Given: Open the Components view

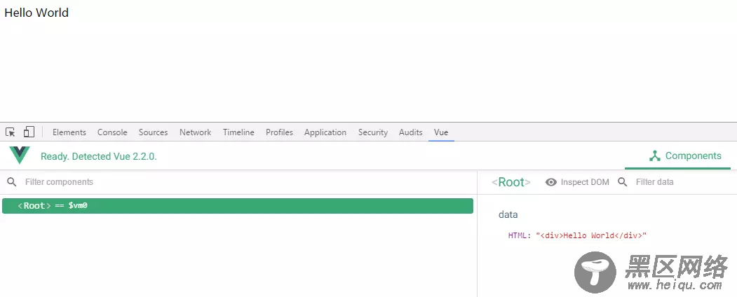Looking at the screenshot, I should coord(678,156).
